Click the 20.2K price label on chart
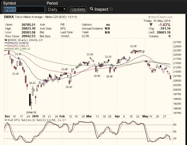187x145 pixels. click(x=32, y=83)
